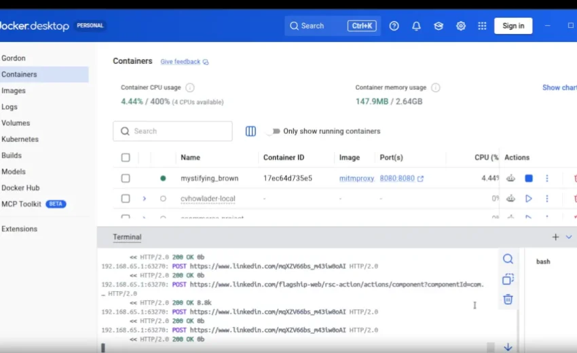
Task: Copy terminal output icon
Action: coord(508,279)
